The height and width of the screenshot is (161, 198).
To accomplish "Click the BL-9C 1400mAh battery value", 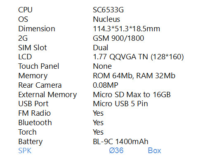I will [x=120, y=142].
